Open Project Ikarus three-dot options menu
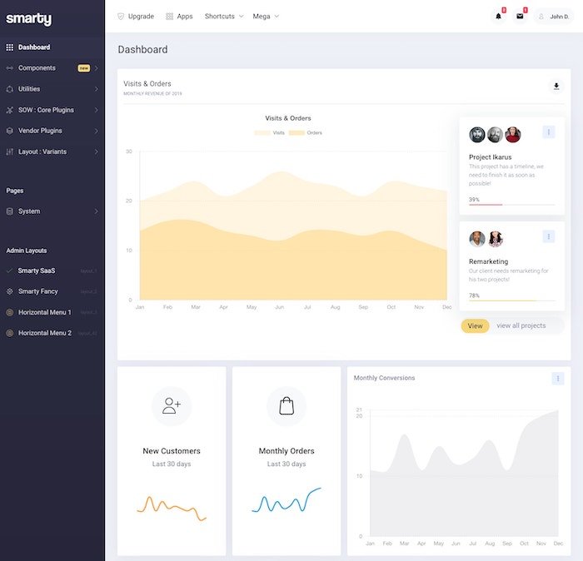Viewport: 583px width, 561px height. [x=548, y=132]
